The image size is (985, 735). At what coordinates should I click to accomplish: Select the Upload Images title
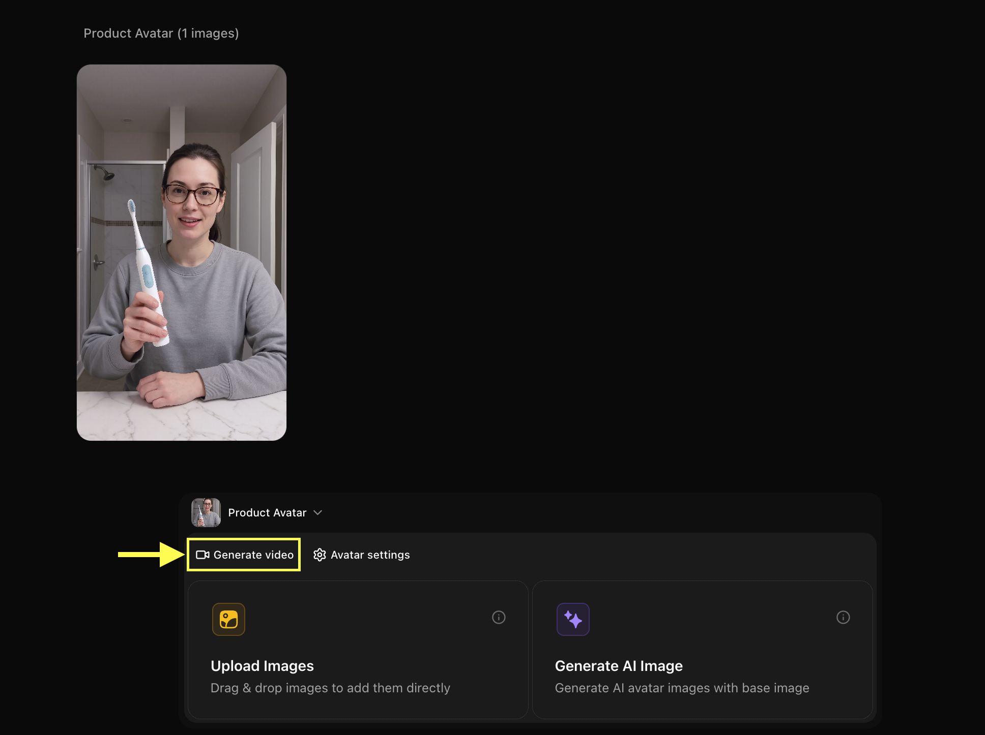click(262, 666)
